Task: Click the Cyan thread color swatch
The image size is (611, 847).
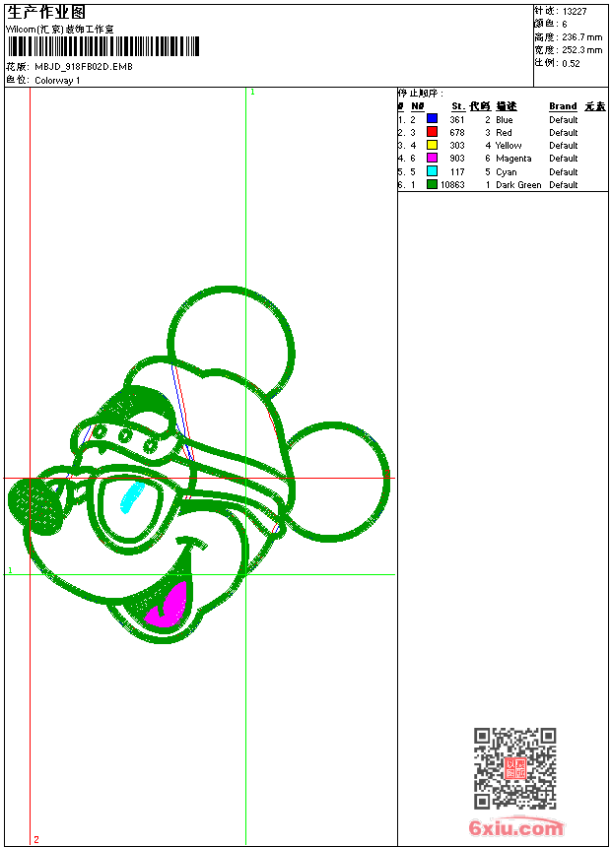Action: (x=432, y=171)
